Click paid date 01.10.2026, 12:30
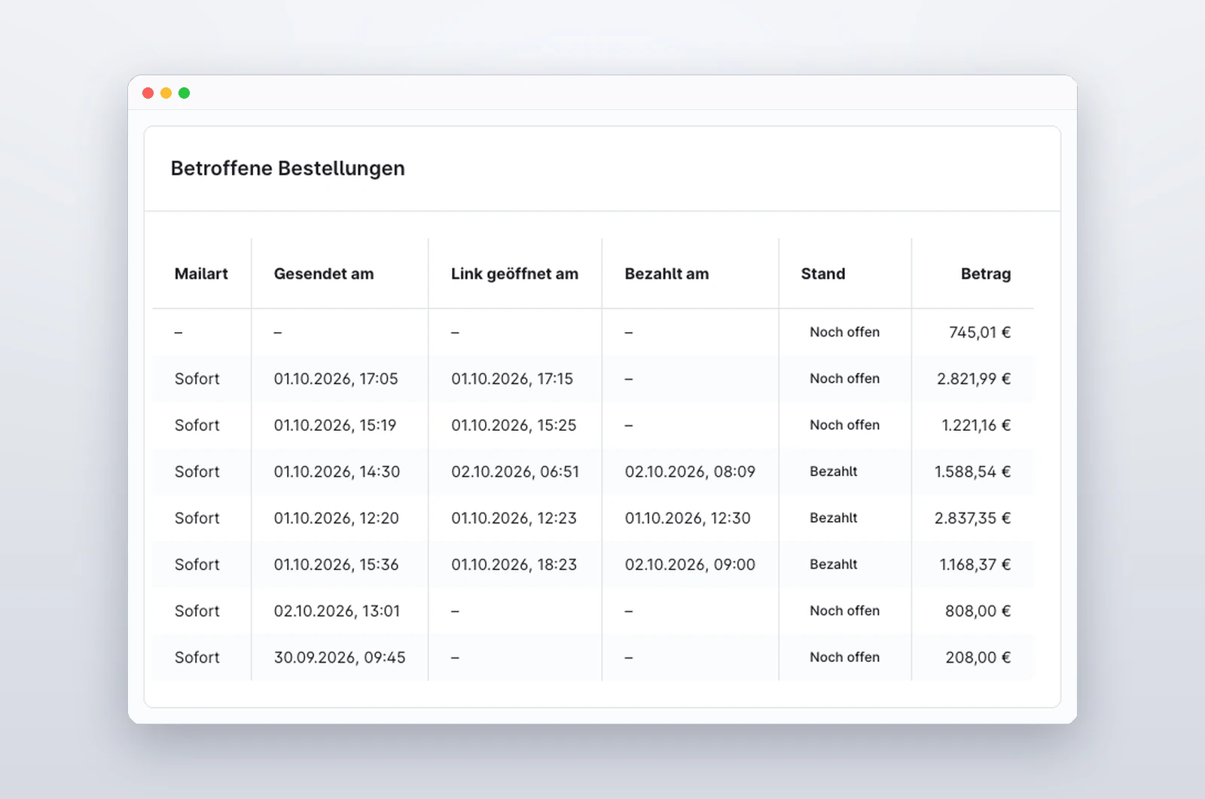 click(x=688, y=518)
